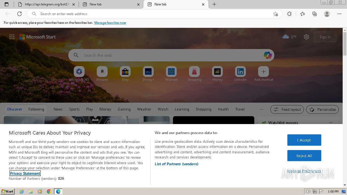Open the Feed layout options
The width and height of the screenshot is (347, 195).
coord(287,109)
